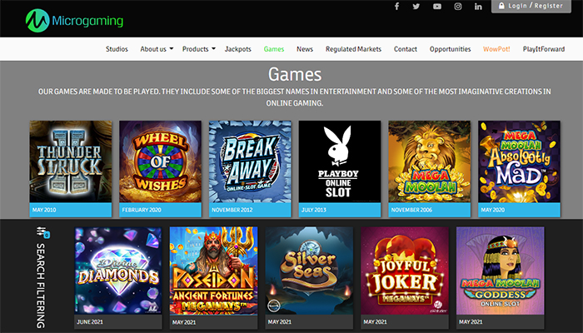Expand the Products dropdown arrow

pos(213,49)
